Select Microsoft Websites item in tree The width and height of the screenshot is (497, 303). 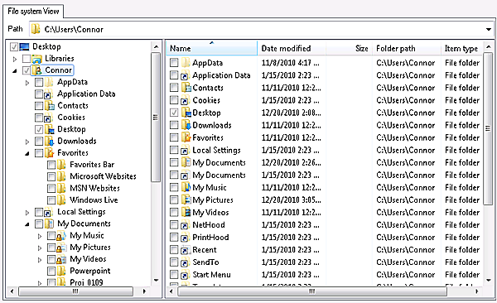pyautogui.click(x=103, y=176)
